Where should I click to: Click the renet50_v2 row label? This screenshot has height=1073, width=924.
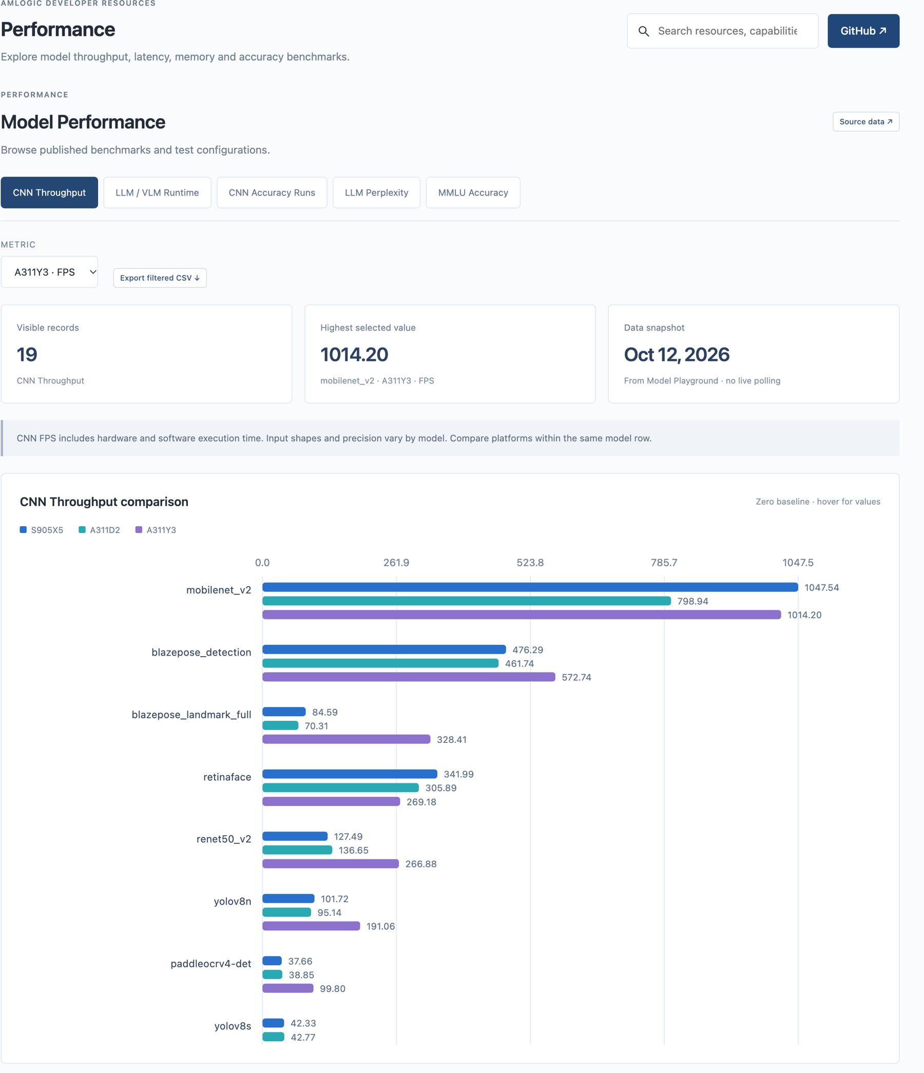224,839
